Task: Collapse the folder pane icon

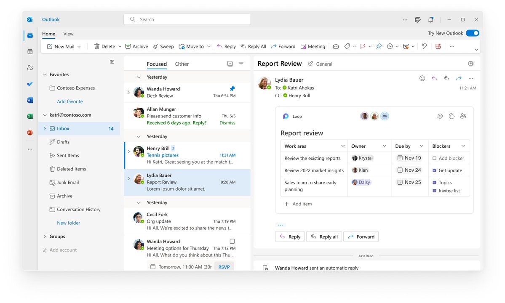Action: pyautogui.click(x=112, y=62)
